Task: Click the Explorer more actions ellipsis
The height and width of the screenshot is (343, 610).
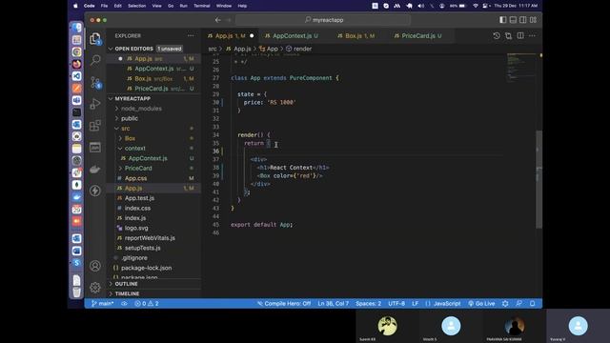Action: (191, 36)
